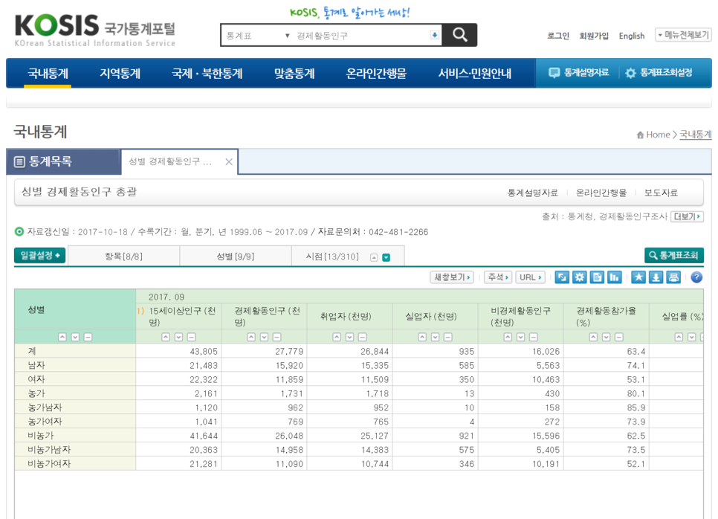Screen dimensions: 718x519
Task: Clear sort on 실업자 column minus icon
Action: click(x=448, y=337)
